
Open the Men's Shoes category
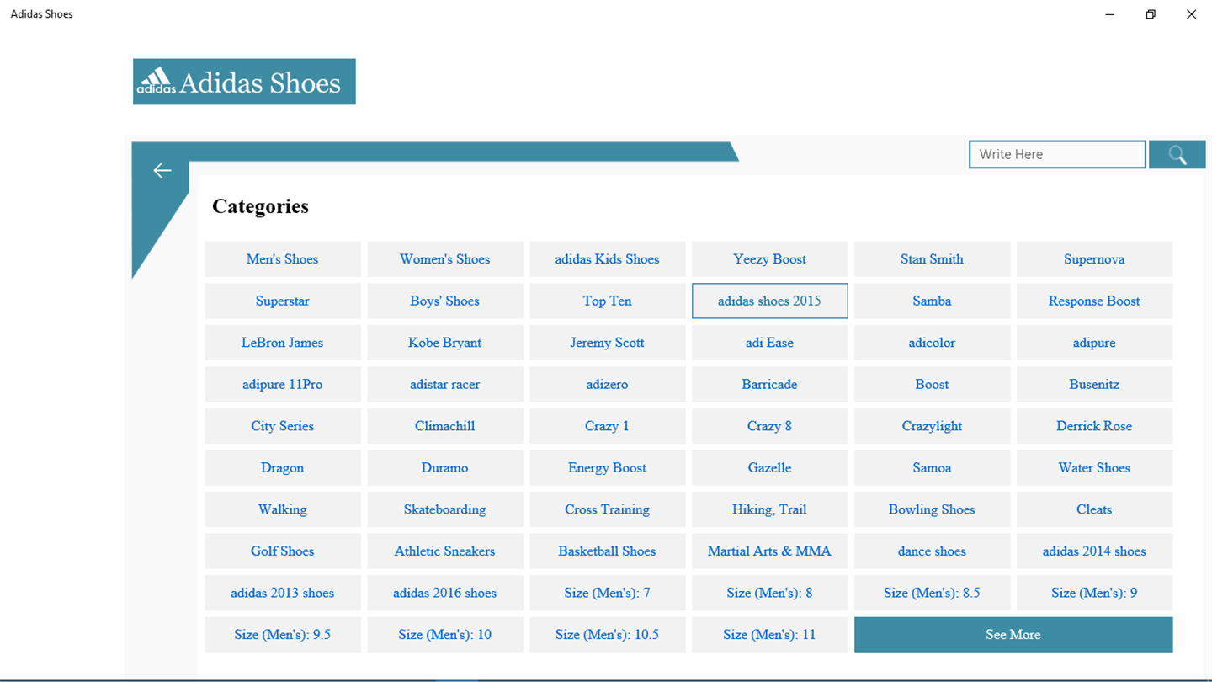(283, 259)
